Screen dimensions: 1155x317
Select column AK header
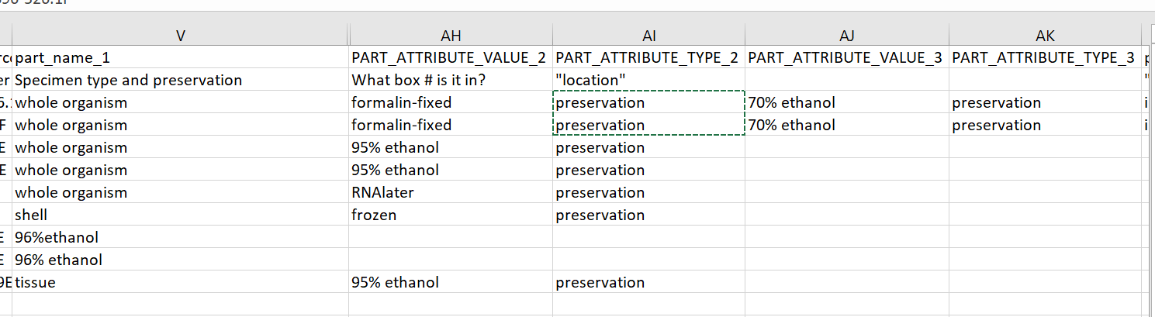(1045, 36)
